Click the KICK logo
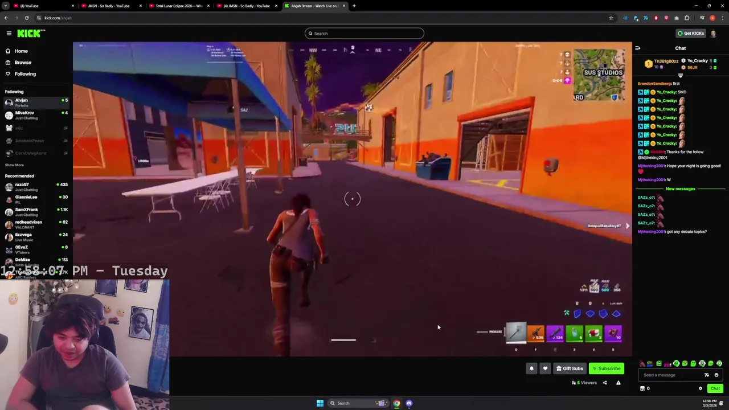This screenshot has height=410, width=729. (x=30, y=34)
